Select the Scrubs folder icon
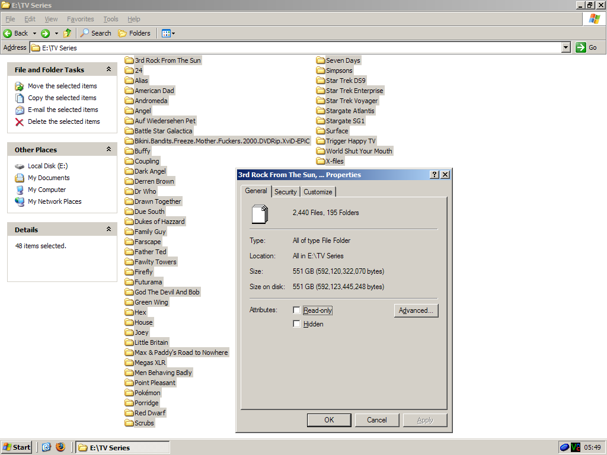Viewport: 607px width, 455px height. tap(129, 423)
